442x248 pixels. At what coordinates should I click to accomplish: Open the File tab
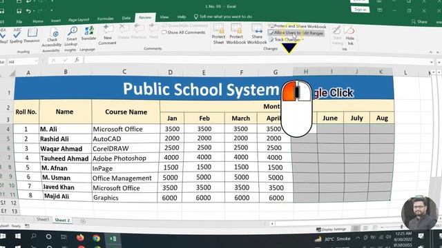pyautogui.click(x=19, y=21)
